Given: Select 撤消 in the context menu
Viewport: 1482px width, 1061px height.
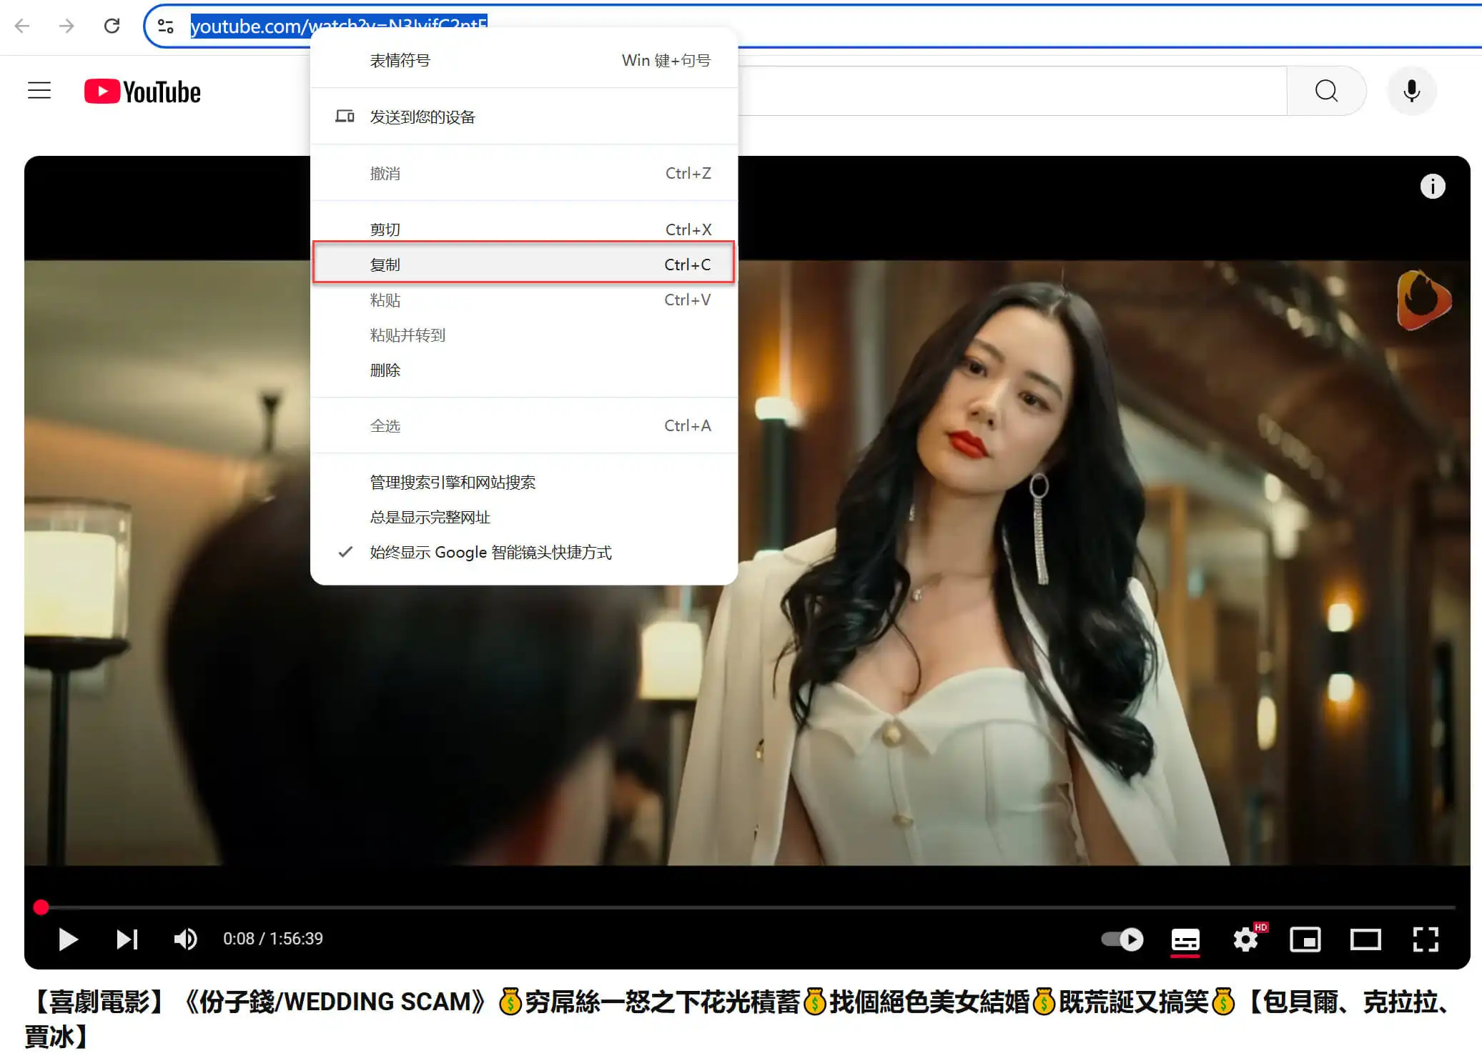Looking at the screenshot, I should click(524, 173).
